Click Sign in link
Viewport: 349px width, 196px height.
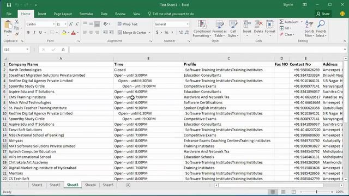pos(288,5)
